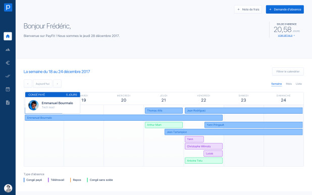Select the long Emmanuel Bourmalo absence bar

click(124, 118)
